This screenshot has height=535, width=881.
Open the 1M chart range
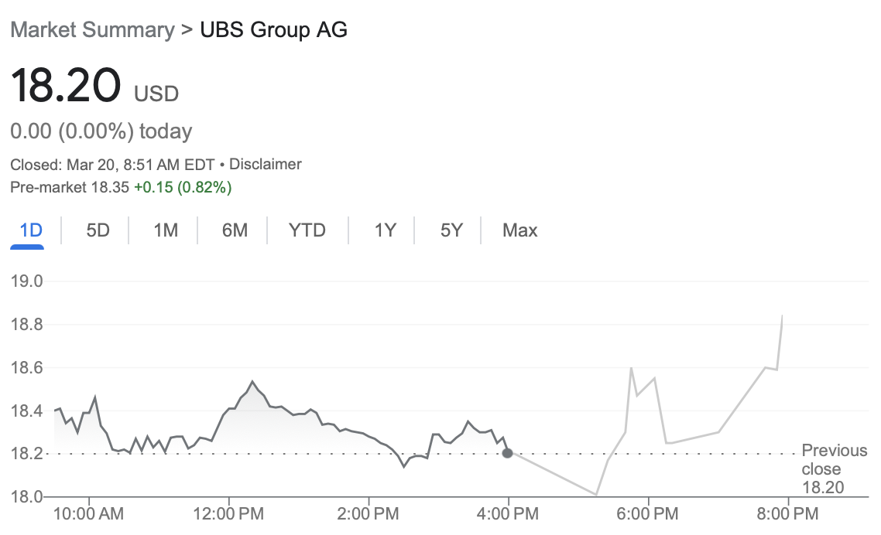click(x=166, y=230)
